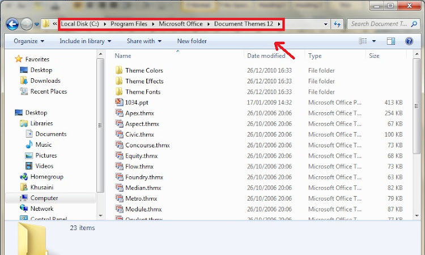Focus the Search Document Themes box
Screen dimensions: 425x255
click(x=379, y=24)
